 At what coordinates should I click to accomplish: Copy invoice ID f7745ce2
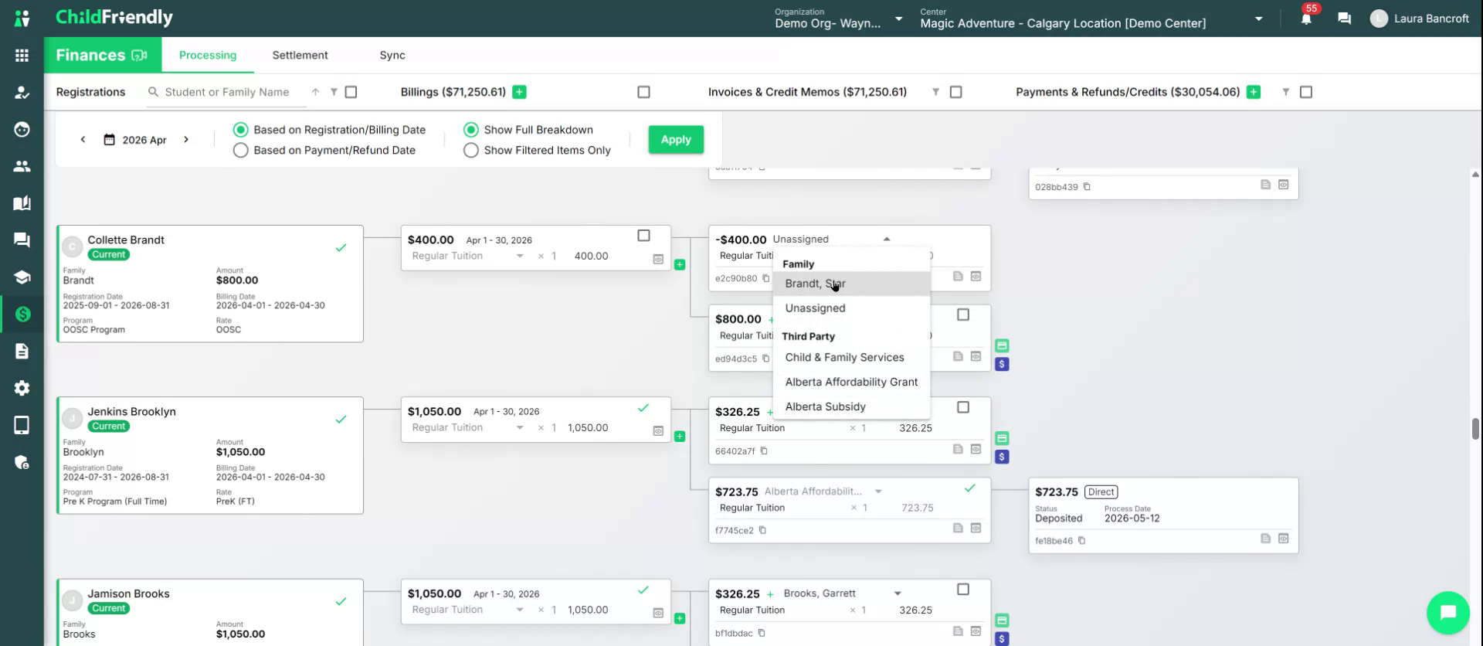pos(762,530)
